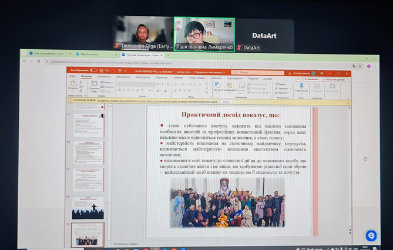Click the DataArt participant tile
Screen dimensions: 393x250
point(264,36)
